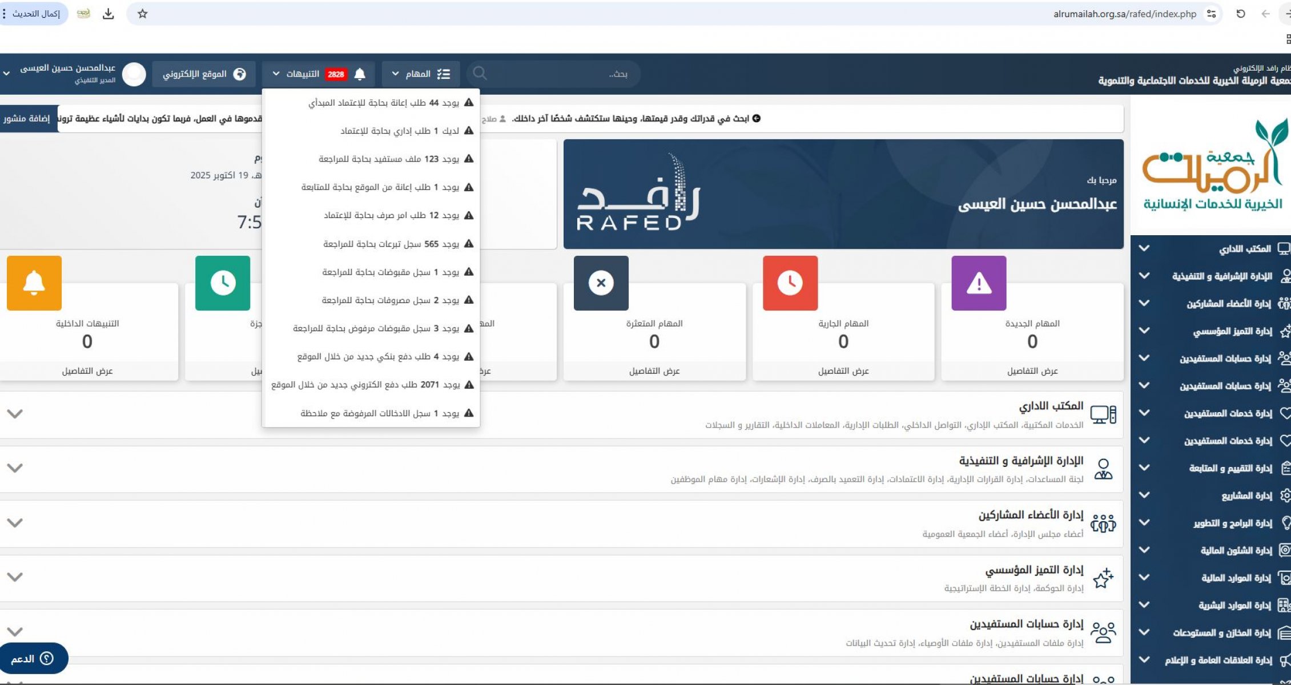Click the red ongoing tasks clock icon
The height and width of the screenshot is (685, 1291).
click(x=790, y=283)
